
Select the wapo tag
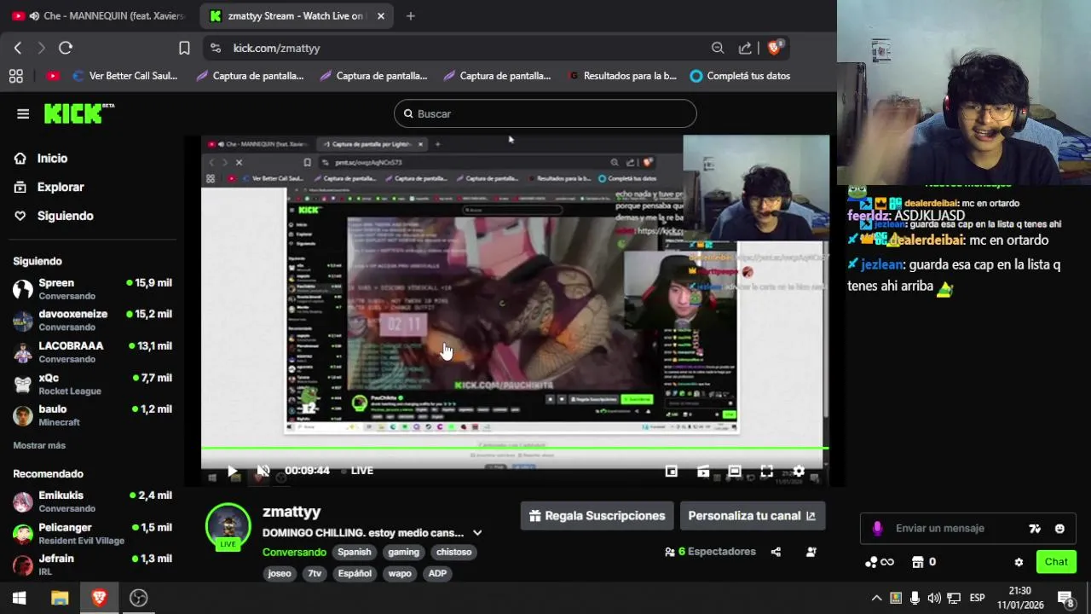coord(400,573)
